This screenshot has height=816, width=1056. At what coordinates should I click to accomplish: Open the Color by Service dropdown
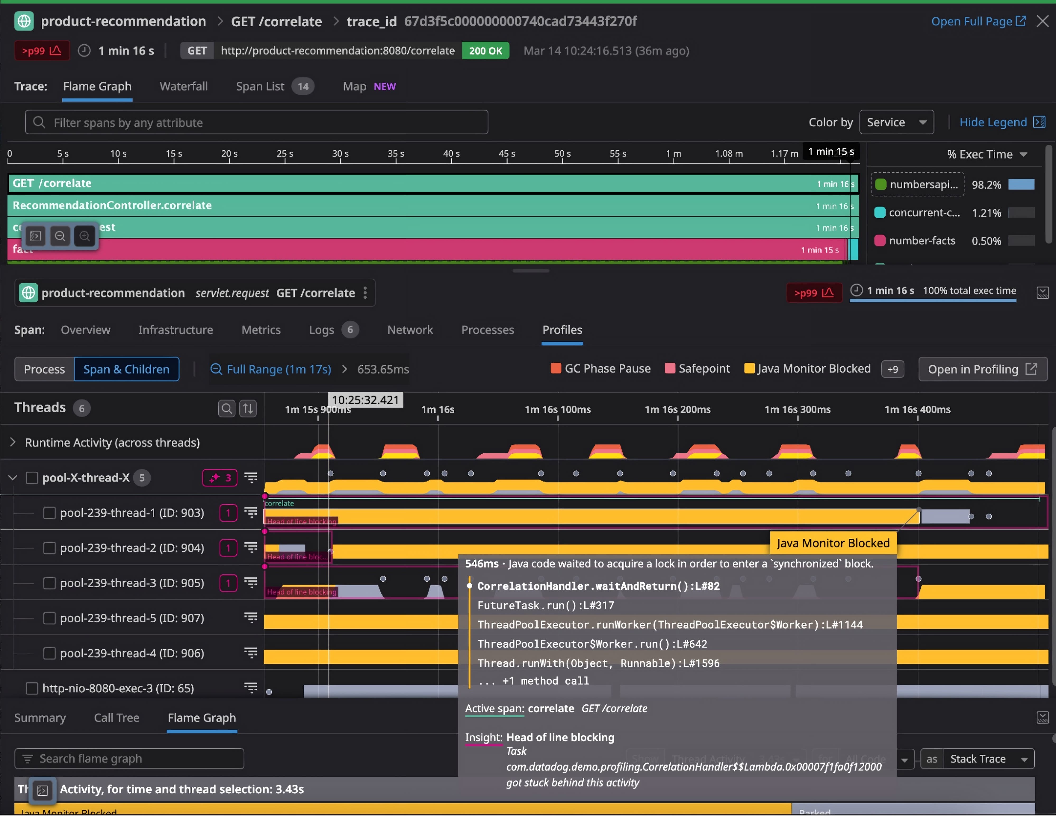coord(896,122)
